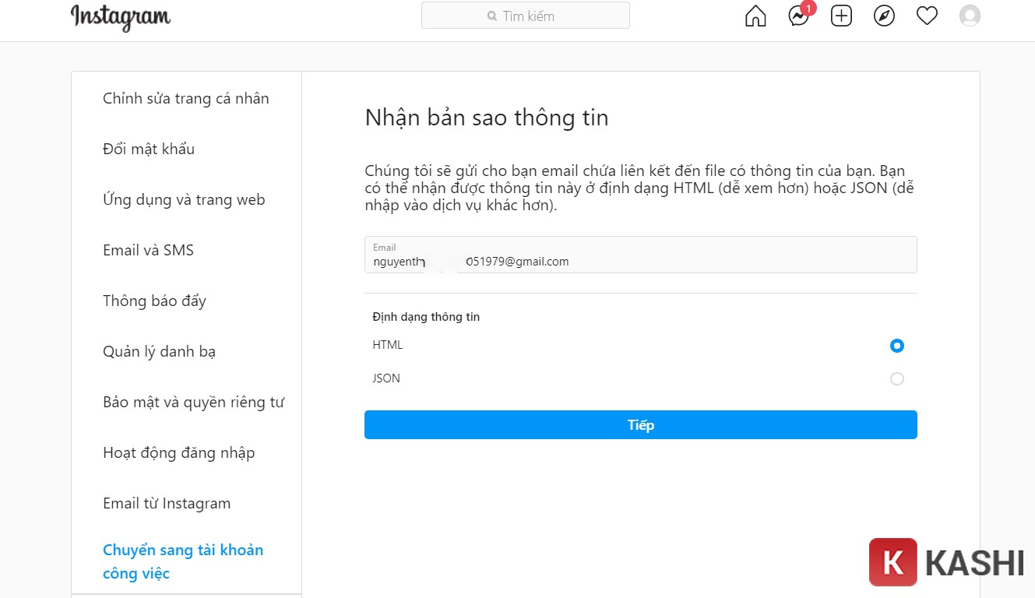This screenshot has height=598, width=1035.
Task: Click the magnifier icon in the search bar
Action: tap(491, 15)
